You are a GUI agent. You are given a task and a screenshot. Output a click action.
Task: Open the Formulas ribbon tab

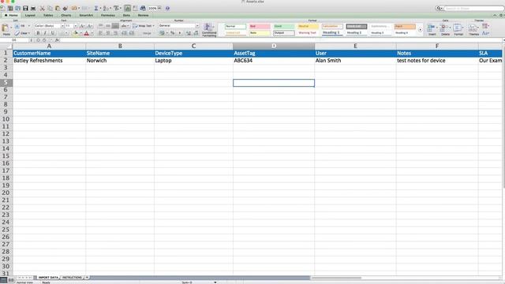(x=108, y=15)
